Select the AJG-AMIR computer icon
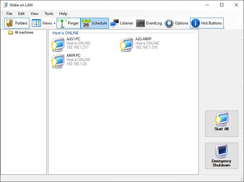This screenshot has height=182, width=244. tap(126, 44)
